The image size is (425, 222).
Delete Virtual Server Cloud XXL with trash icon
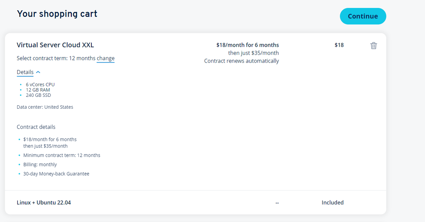374,46
